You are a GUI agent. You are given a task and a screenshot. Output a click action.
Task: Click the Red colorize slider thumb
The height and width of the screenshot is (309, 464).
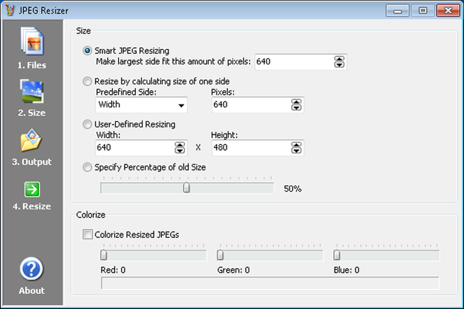click(104, 255)
